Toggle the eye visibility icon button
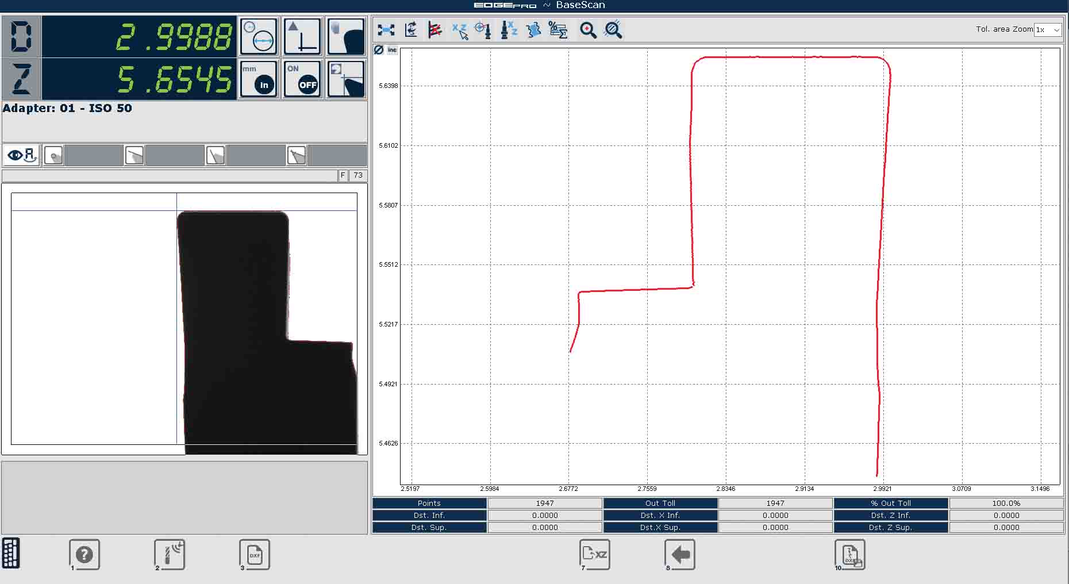This screenshot has width=1069, height=584. (22, 155)
